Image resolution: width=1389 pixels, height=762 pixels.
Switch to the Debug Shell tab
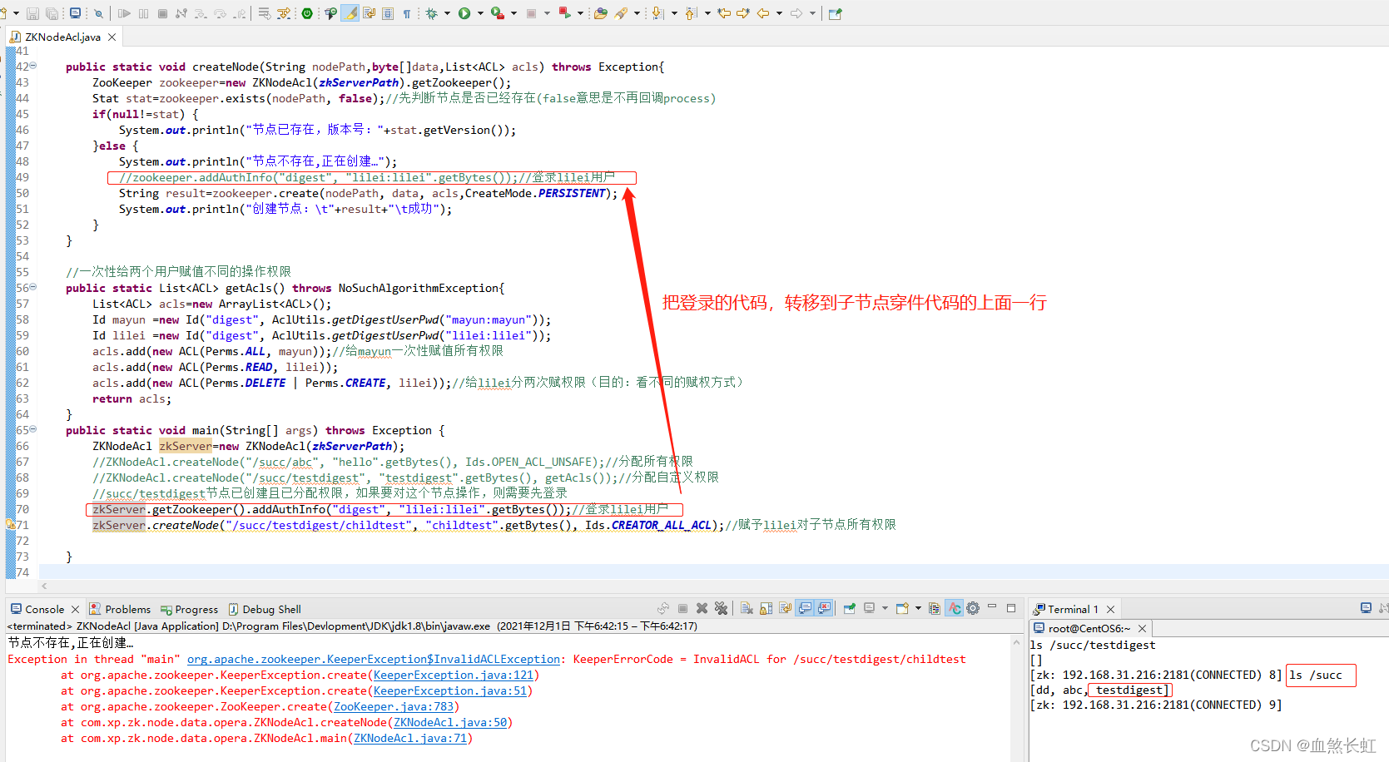pyautogui.click(x=265, y=609)
